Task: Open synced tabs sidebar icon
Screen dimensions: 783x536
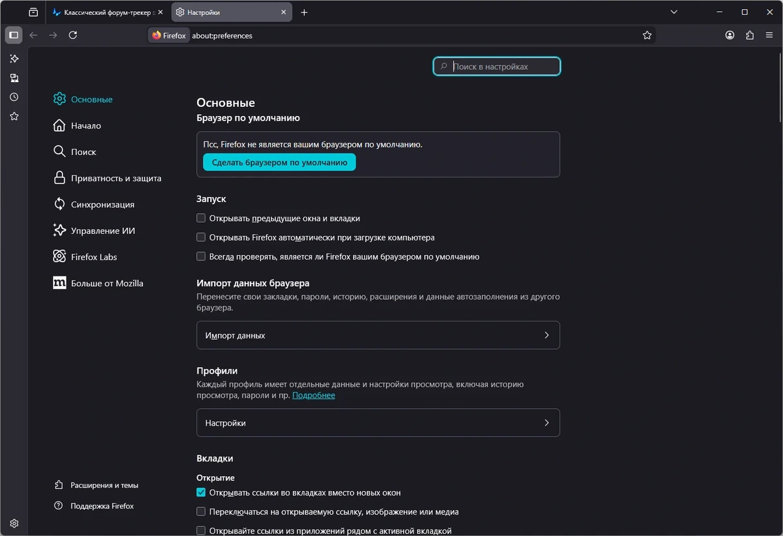Action: tap(14, 78)
